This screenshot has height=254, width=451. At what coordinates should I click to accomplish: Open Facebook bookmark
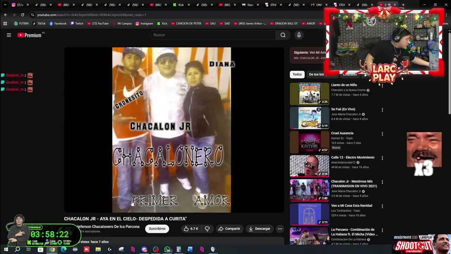click(58, 24)
